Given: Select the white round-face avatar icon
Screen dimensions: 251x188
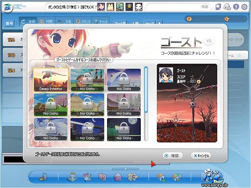Looking at the screenshot, I should pyautogui.click(x=138, y=7).
